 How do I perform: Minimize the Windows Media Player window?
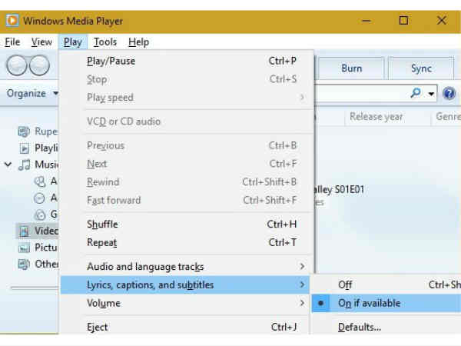click(366, 21)
